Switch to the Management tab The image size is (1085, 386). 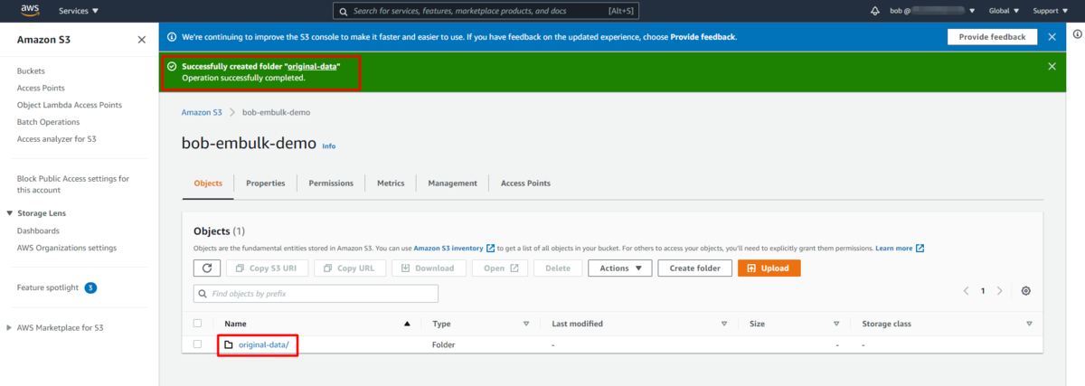coord(452,183)
